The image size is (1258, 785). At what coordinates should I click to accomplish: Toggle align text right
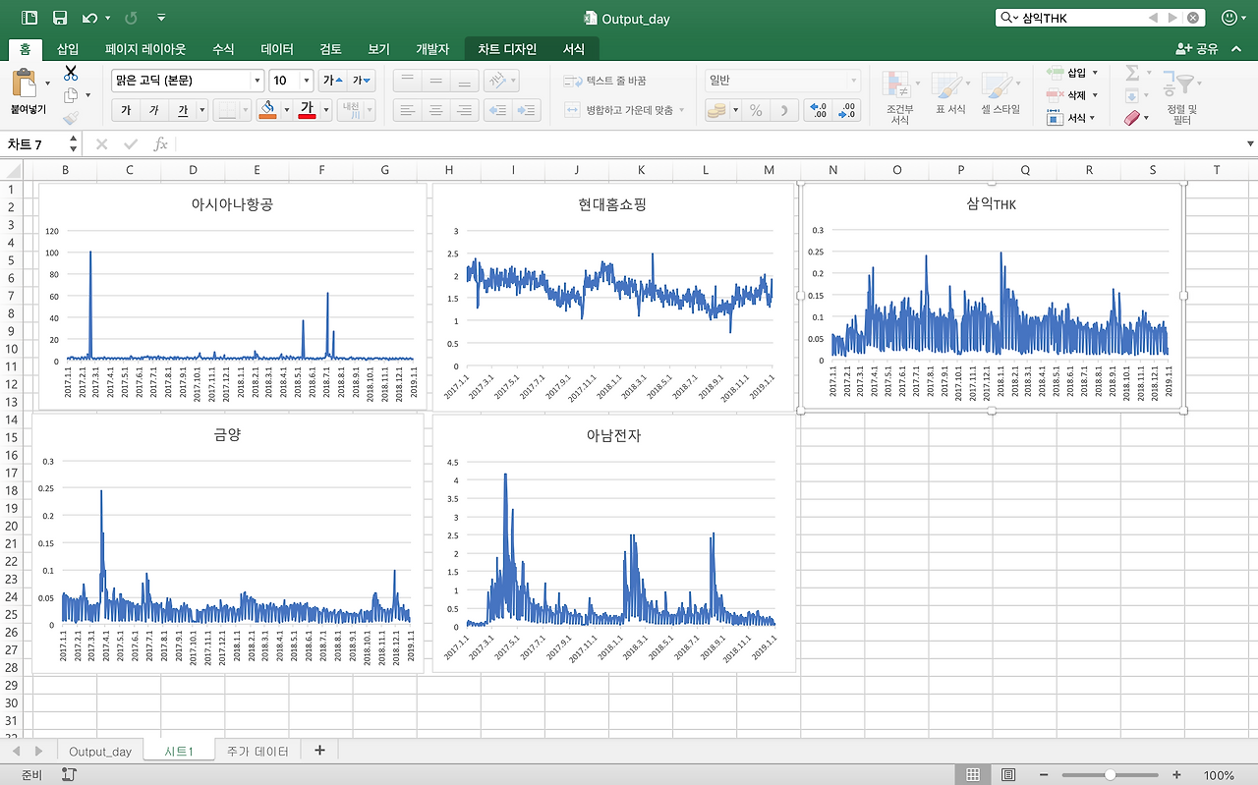coord(465,110)
